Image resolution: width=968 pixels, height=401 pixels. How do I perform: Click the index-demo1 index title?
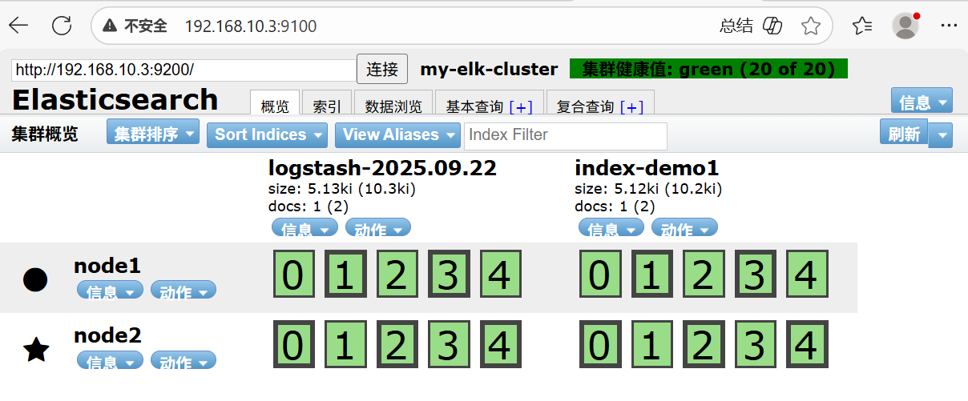pyautogui.click(x=647, y=168)
